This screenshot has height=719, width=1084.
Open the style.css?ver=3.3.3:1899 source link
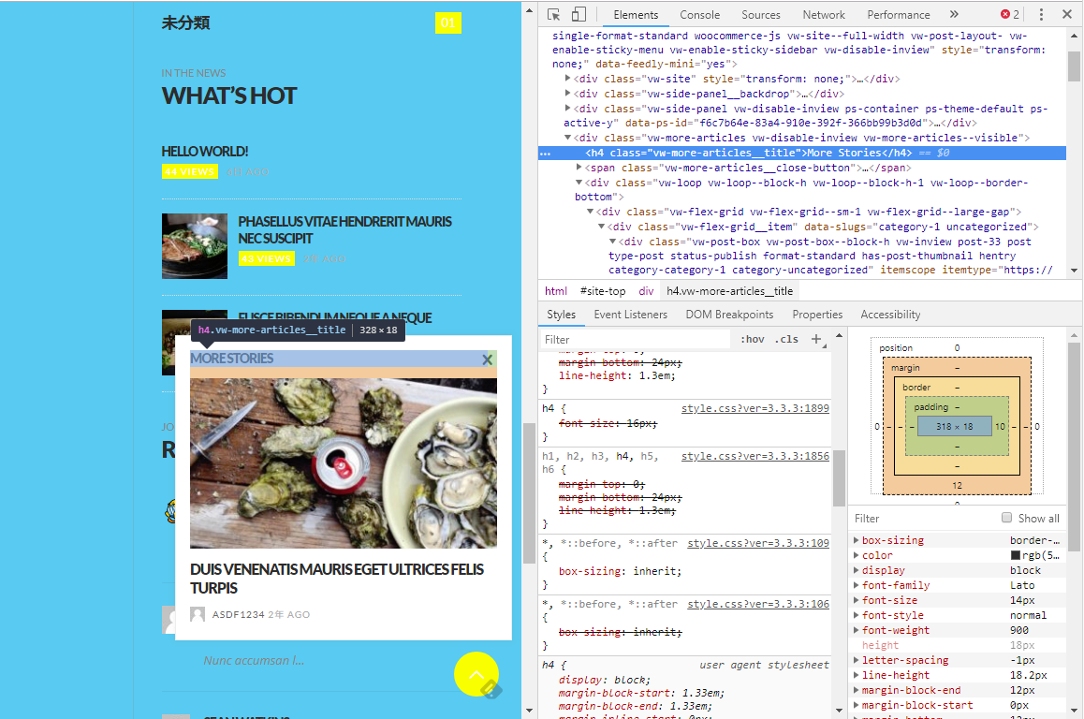pos(754,408)
